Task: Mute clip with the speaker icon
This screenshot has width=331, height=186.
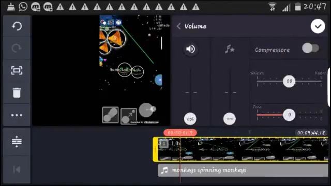Action: (190, 49)
